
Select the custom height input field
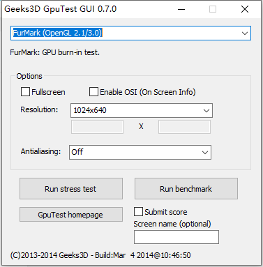click(x=184, y=127)
